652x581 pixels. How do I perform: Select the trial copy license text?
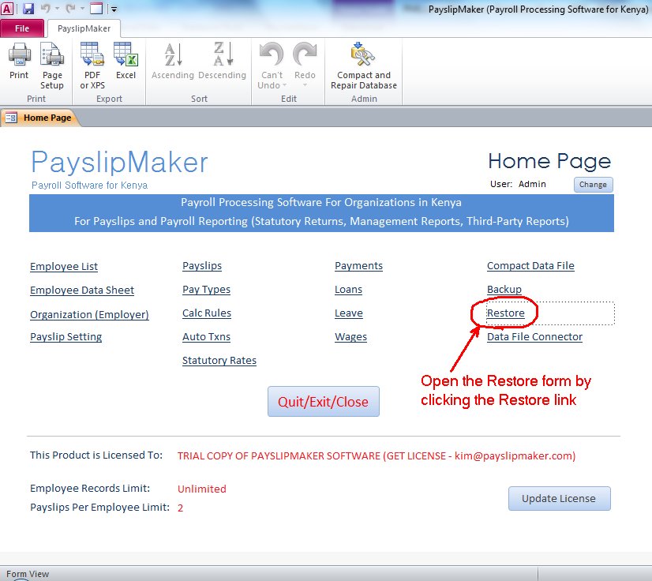click(377, 455)
